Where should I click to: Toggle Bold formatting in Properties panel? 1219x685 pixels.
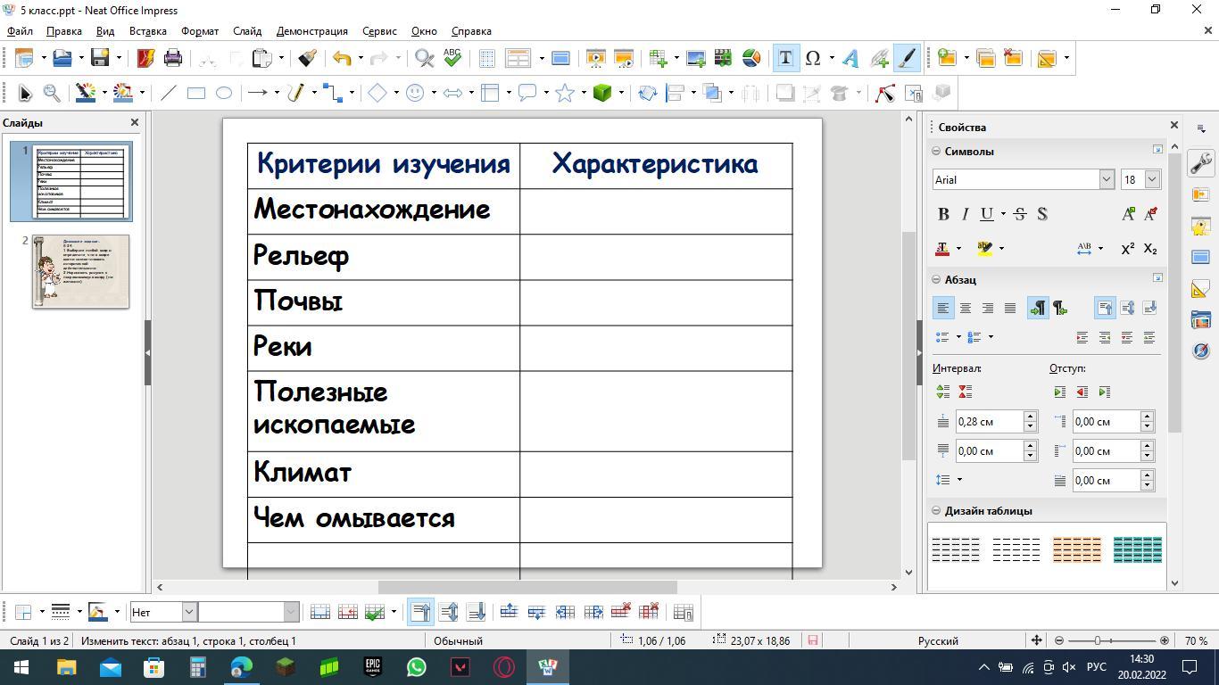pos(943,214)
